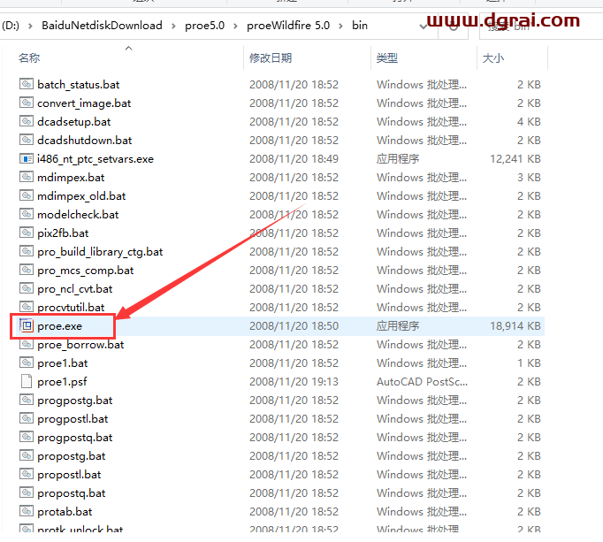Image resolution: width=603 pixels, height=542 pixels.
Task: Select the file name dcadsetup.bat
Action: click(74, 121)
